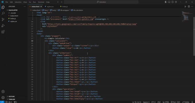195x103 pixels.
Task: Toggle the bottom Panel
Action: coord(169,2)
